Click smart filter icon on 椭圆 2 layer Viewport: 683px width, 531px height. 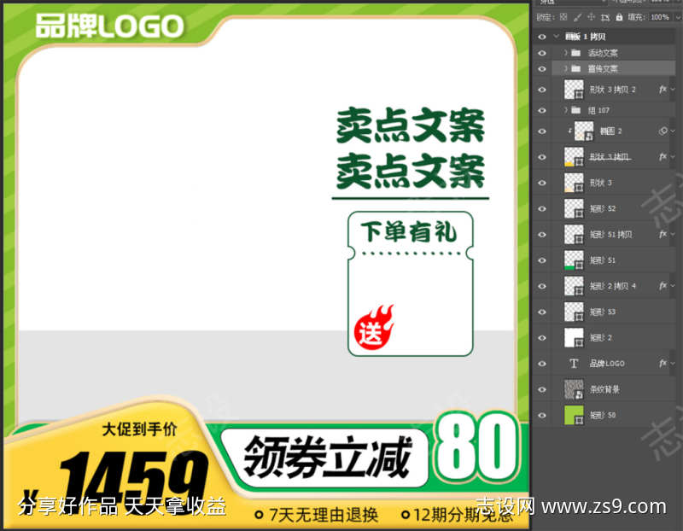(x=664, y=131)
